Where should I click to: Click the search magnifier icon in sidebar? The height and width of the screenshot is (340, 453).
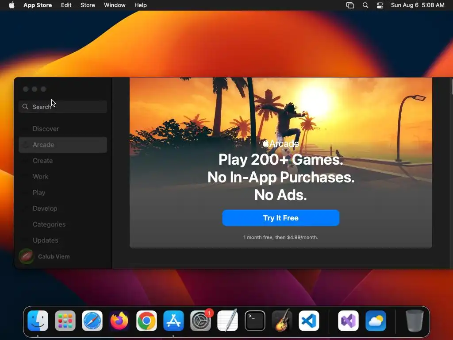tap(25, 107)
